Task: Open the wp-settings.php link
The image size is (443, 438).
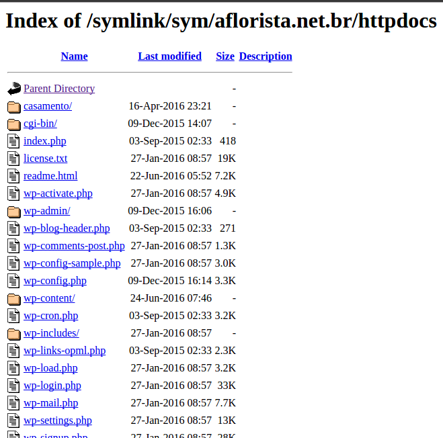Action: pos(58,421)
